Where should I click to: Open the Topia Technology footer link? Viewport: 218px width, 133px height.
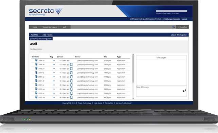pyautogui.click(x=85, y=103)
